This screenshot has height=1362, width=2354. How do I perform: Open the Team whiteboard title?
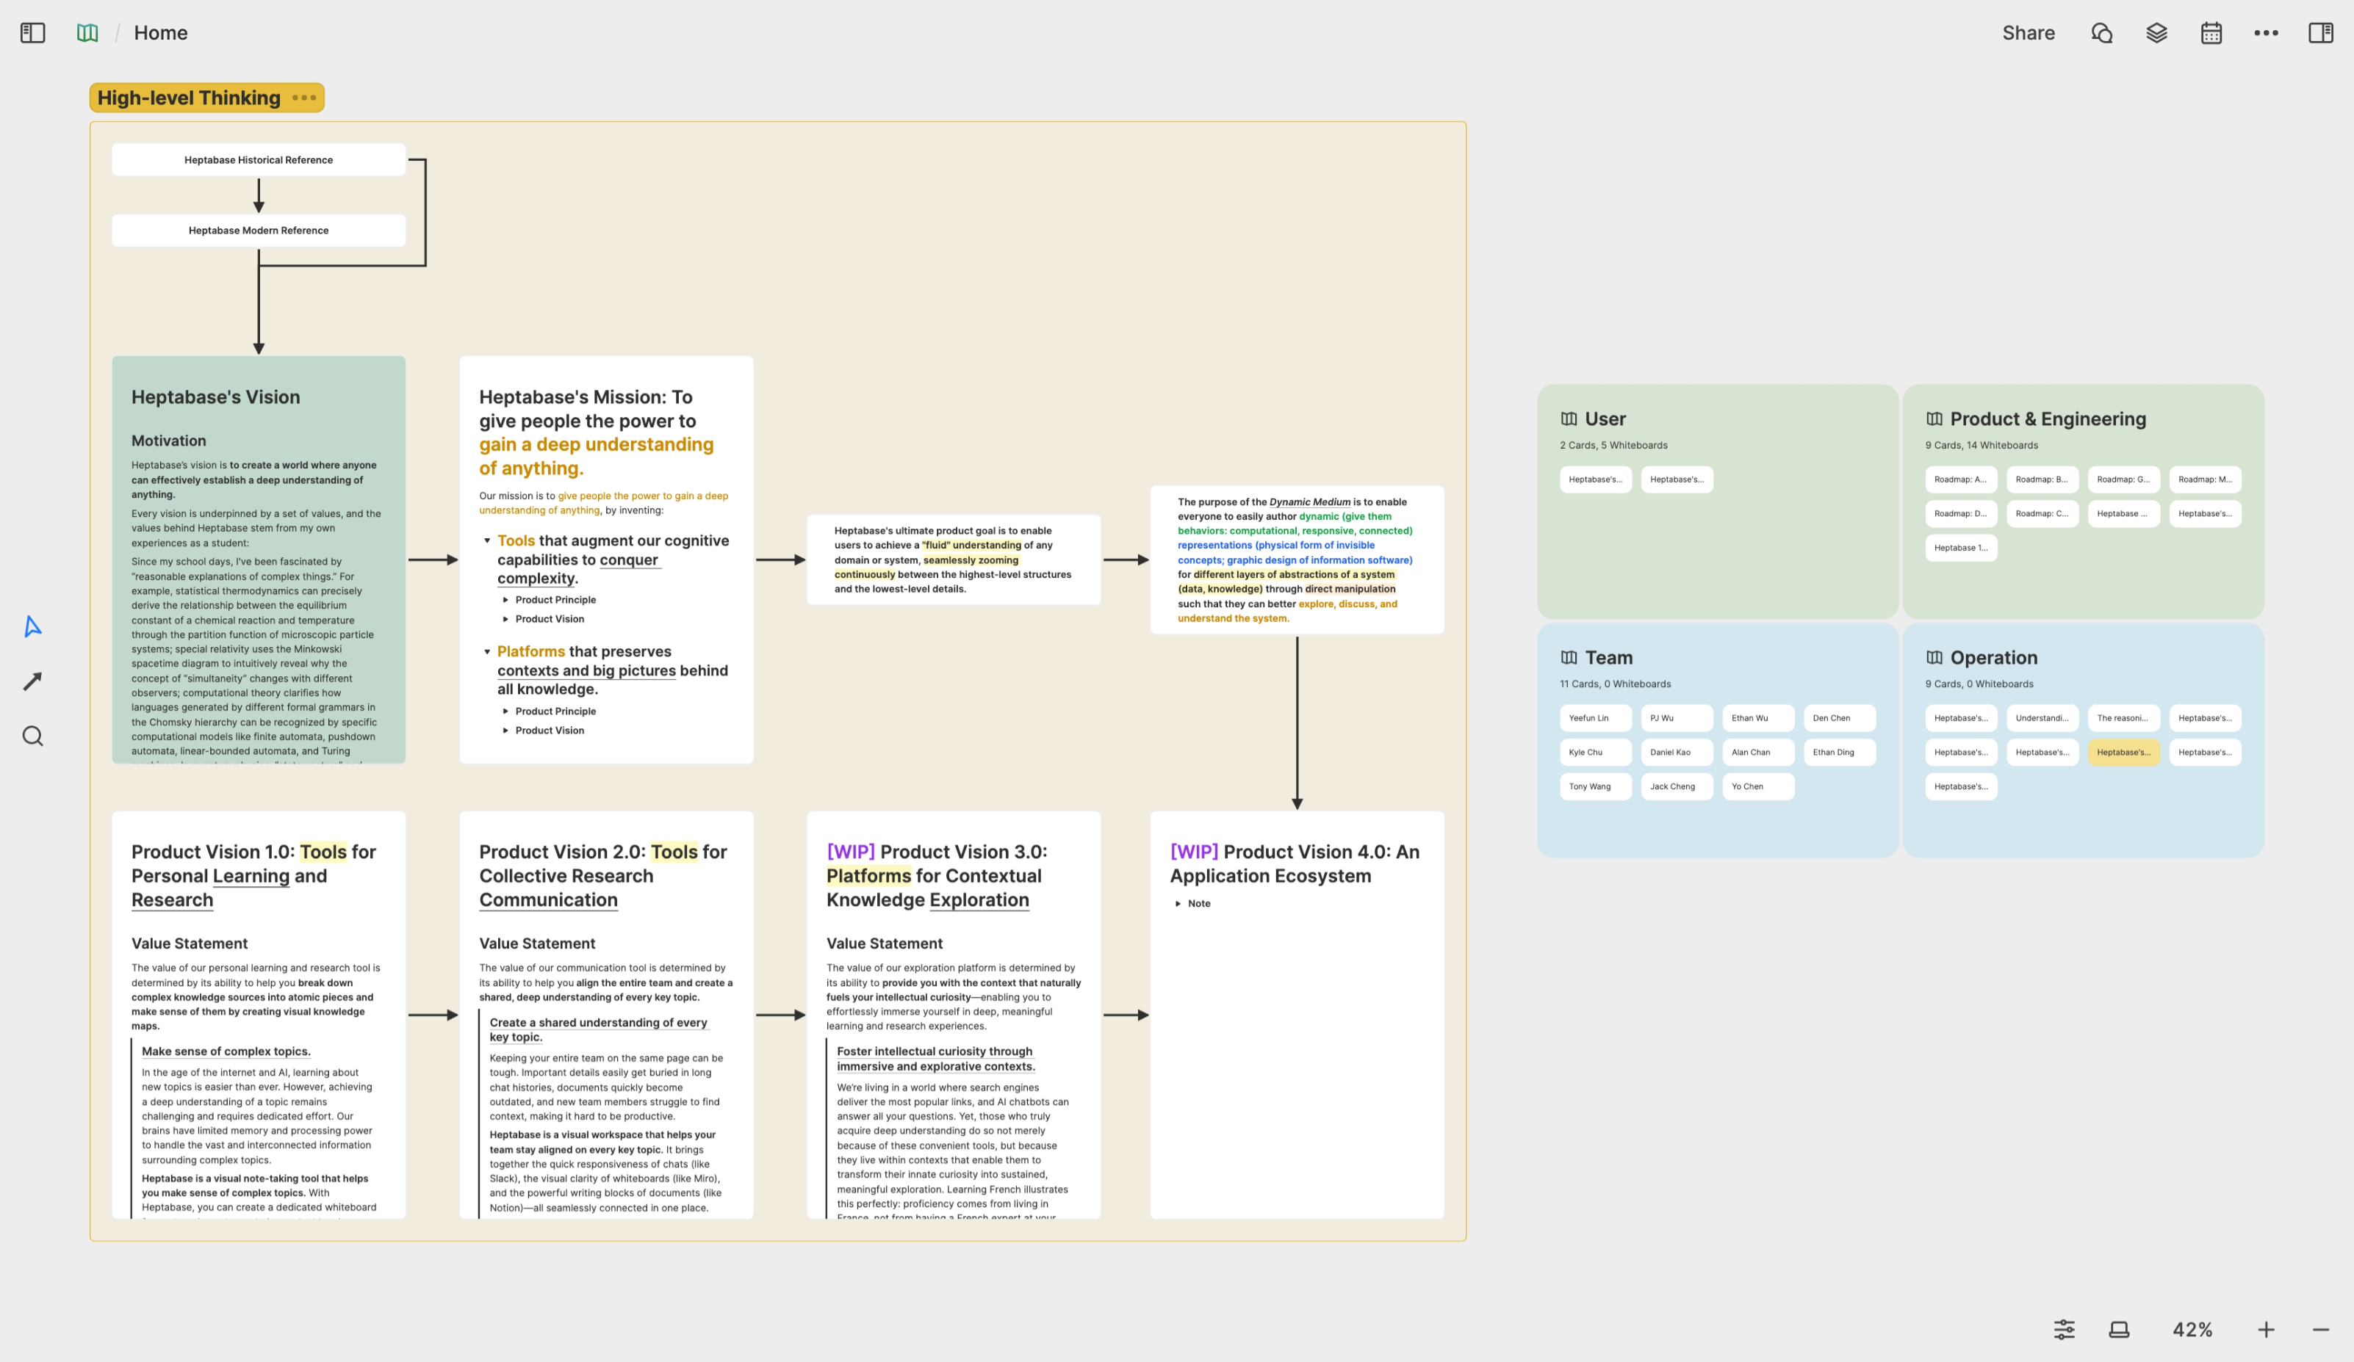pos(1608,657)
